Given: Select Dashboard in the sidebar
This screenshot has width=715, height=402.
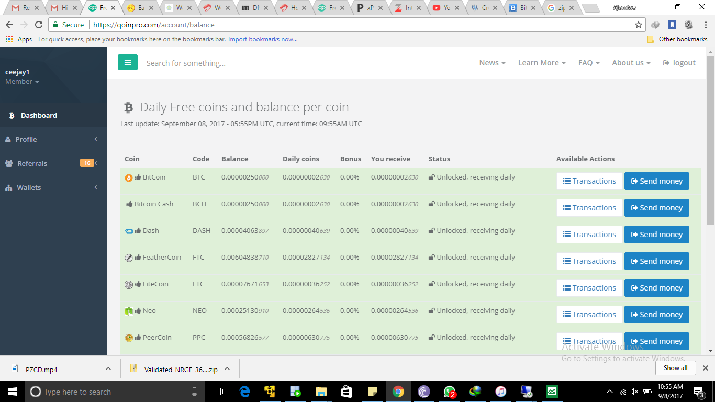Looking at the screenshot, I should coord(53,115).
